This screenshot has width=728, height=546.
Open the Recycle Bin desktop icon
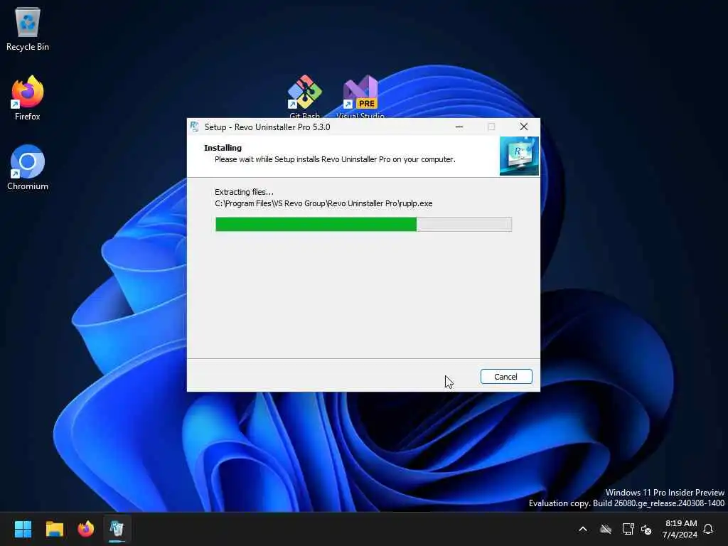[x=28, y=29]
